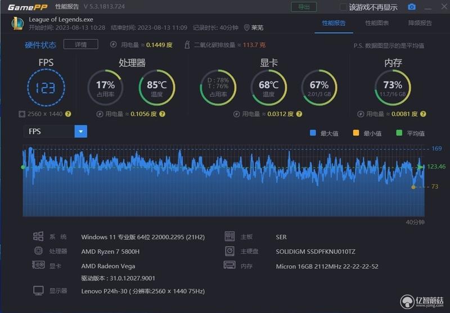Click the CO2 emission bottle icon
The height and width of the screenshot is (313, 450).
[187, 44]
